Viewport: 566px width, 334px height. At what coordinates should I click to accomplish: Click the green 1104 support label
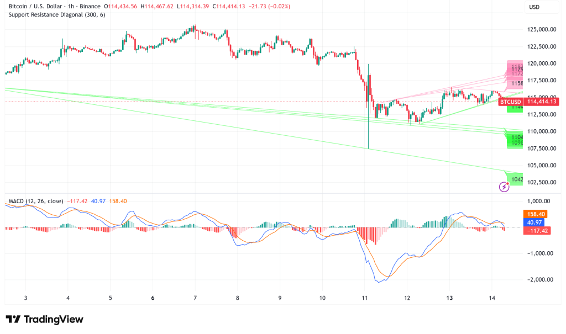(516, 137)
